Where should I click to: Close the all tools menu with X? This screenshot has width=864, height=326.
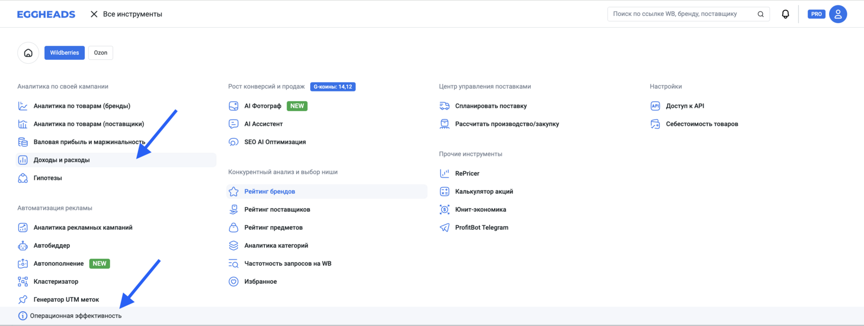[94, 14]
